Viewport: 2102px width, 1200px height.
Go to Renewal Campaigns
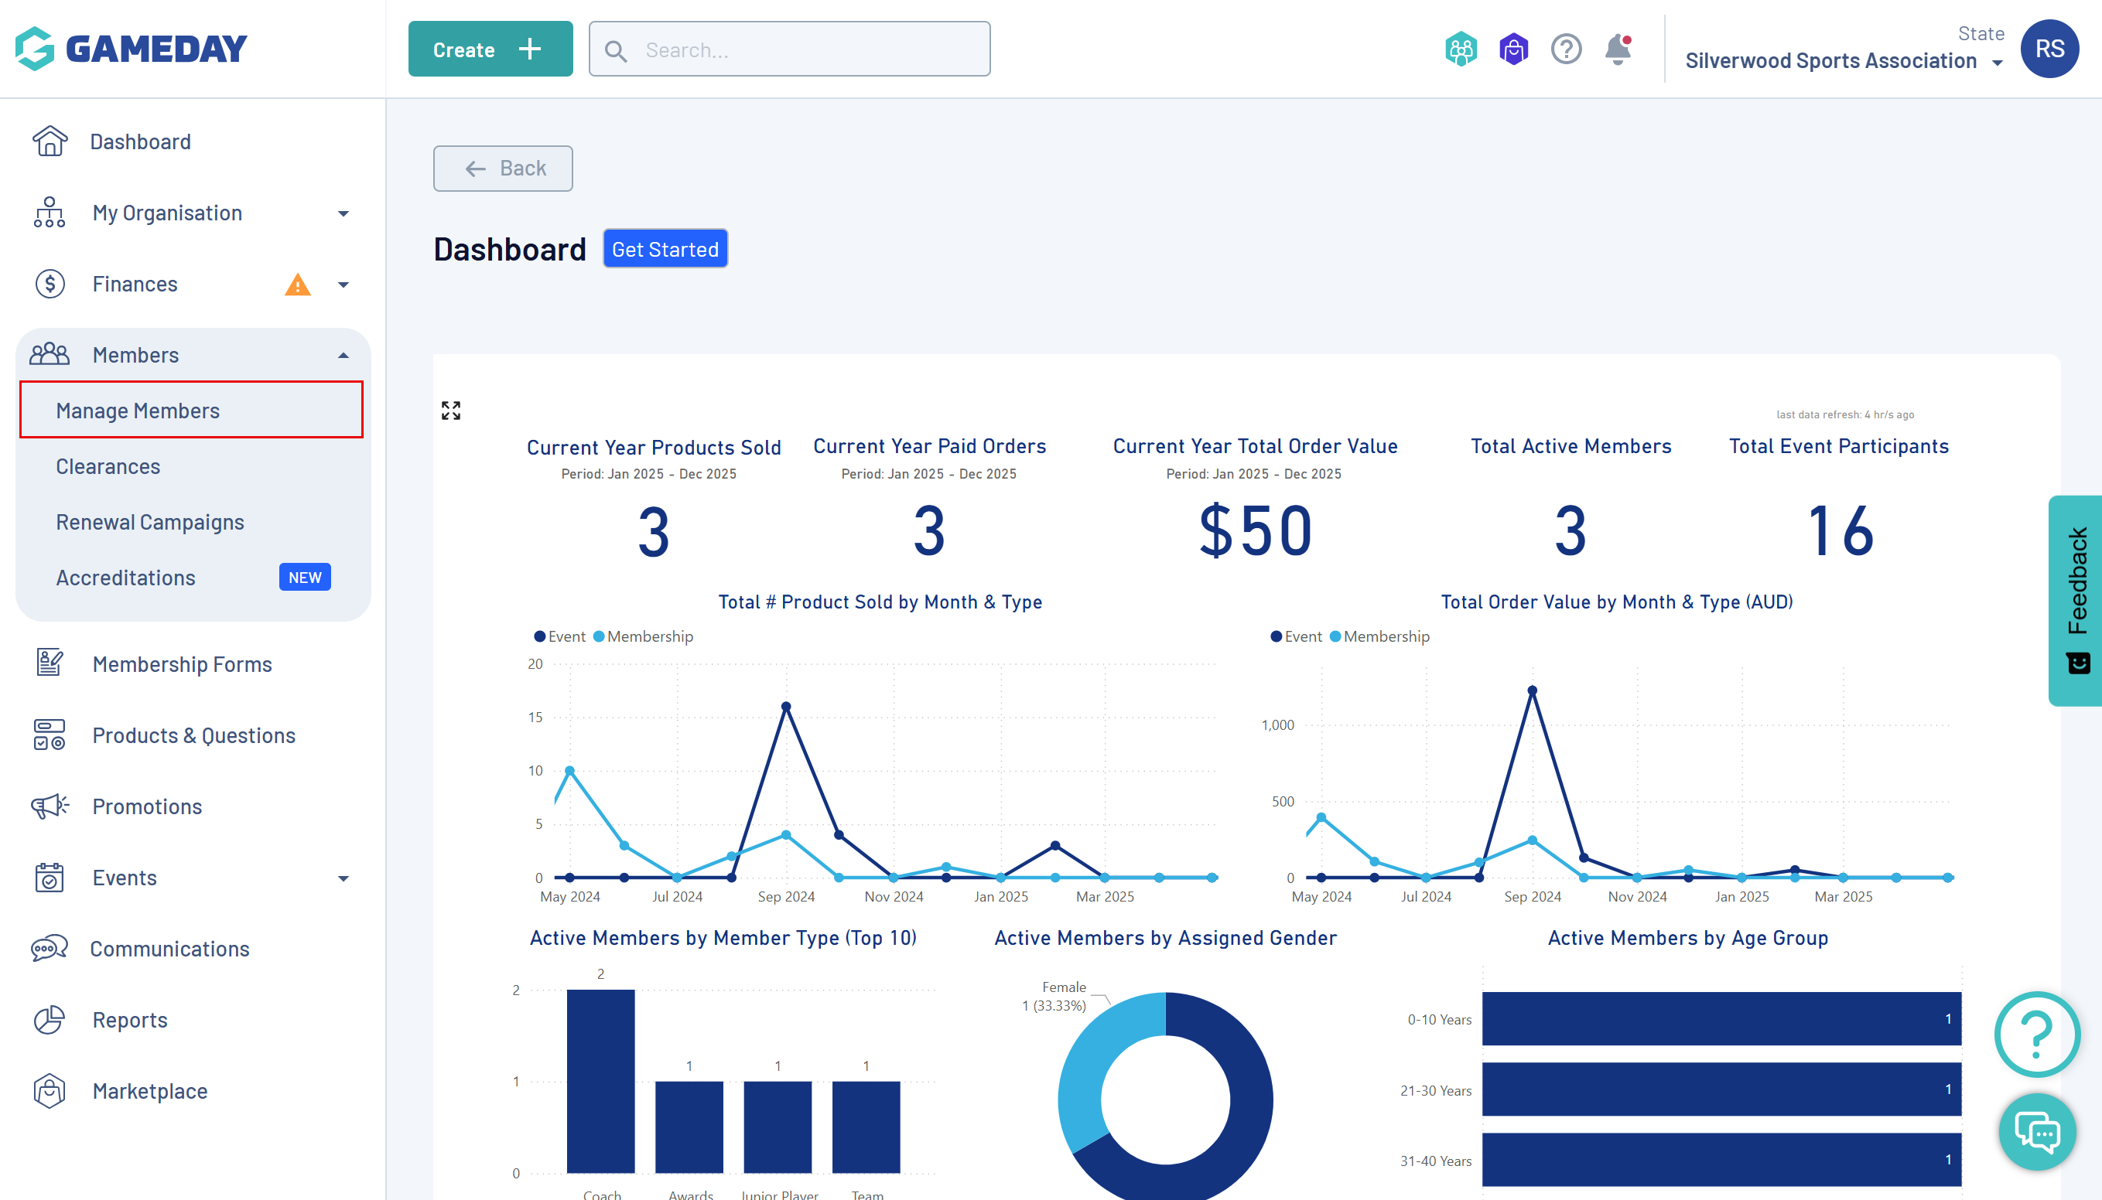150,523
